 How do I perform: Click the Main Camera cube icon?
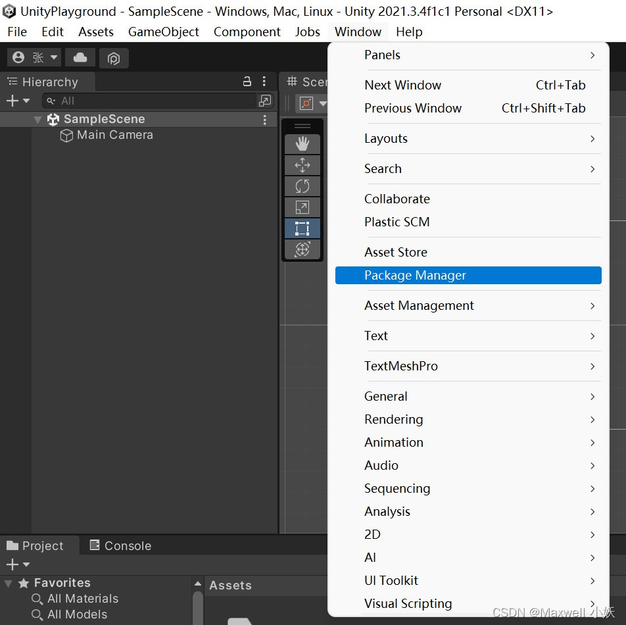66,136
